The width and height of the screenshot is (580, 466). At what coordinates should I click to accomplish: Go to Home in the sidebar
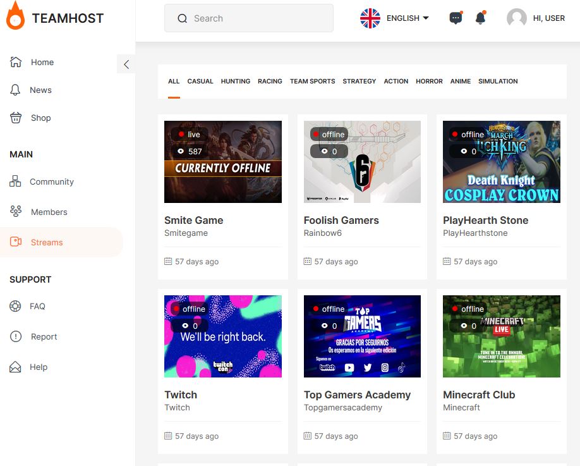[x=42, y=62]
